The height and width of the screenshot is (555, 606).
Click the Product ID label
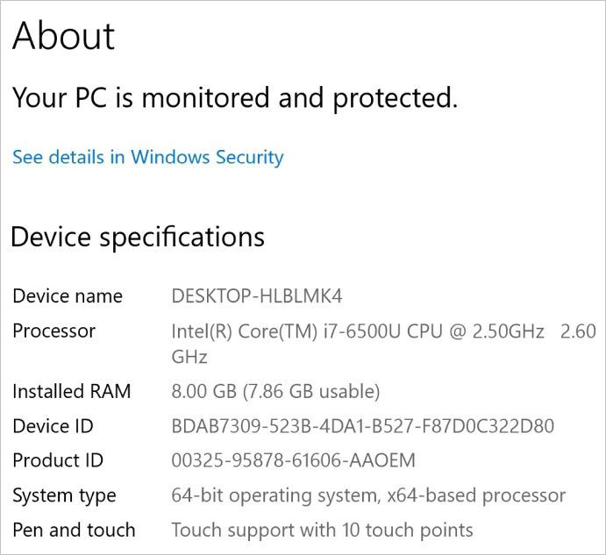pos(58,460)
